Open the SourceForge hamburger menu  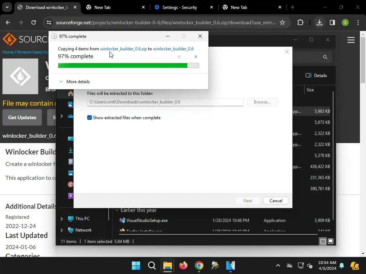(x=351, y=40)
